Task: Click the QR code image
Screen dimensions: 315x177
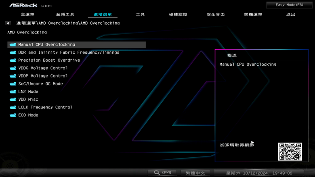Action: 290,152
